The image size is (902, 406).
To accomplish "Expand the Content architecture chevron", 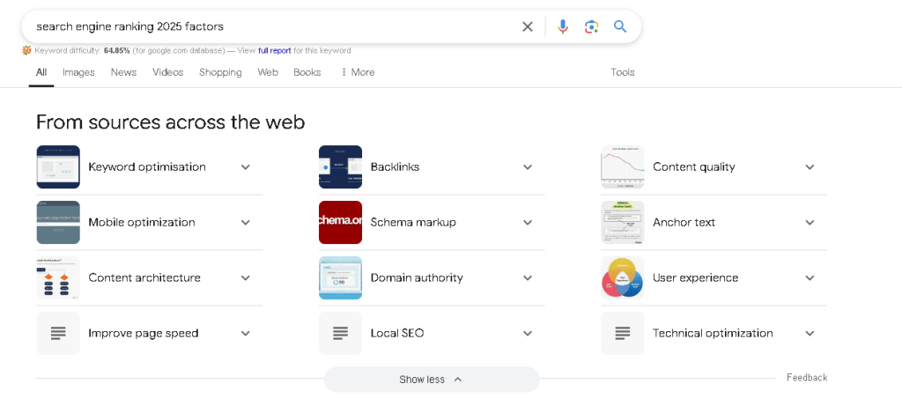I will click(x=246, y=277).
